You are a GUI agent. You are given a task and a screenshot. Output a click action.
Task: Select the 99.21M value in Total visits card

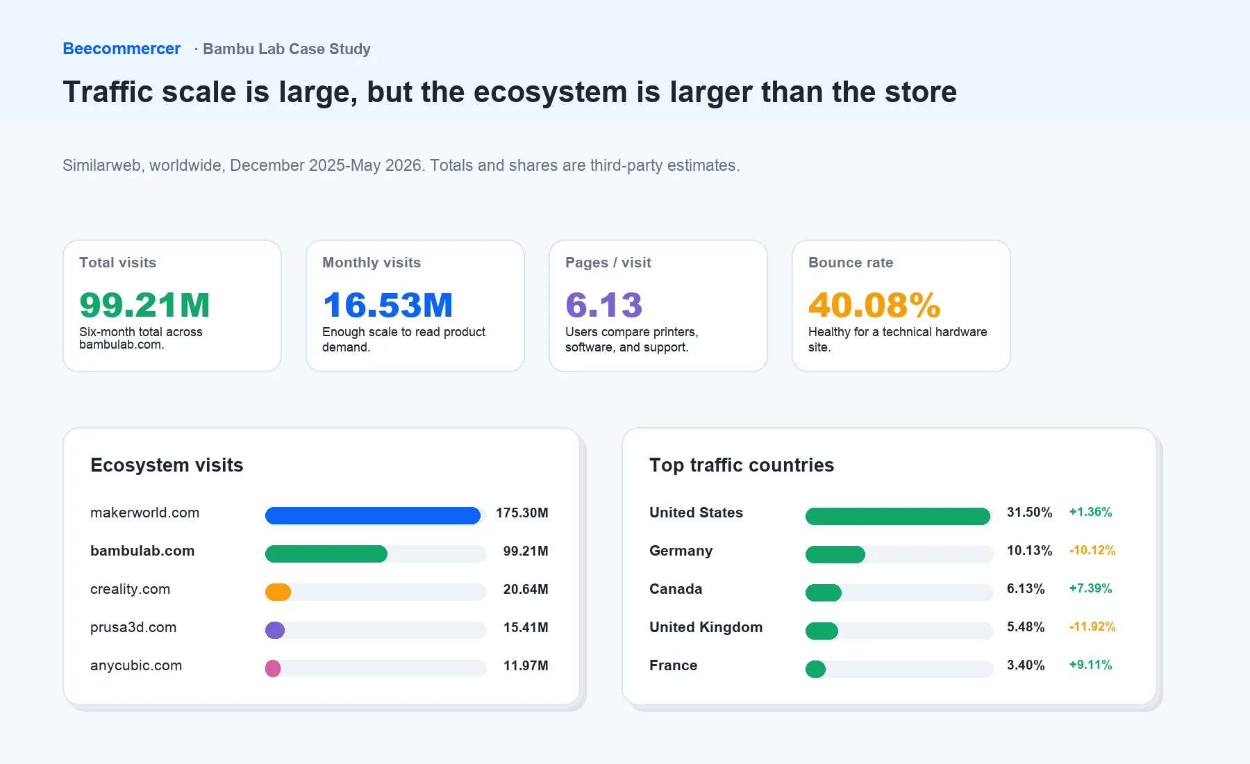click(x=144, y=305)
